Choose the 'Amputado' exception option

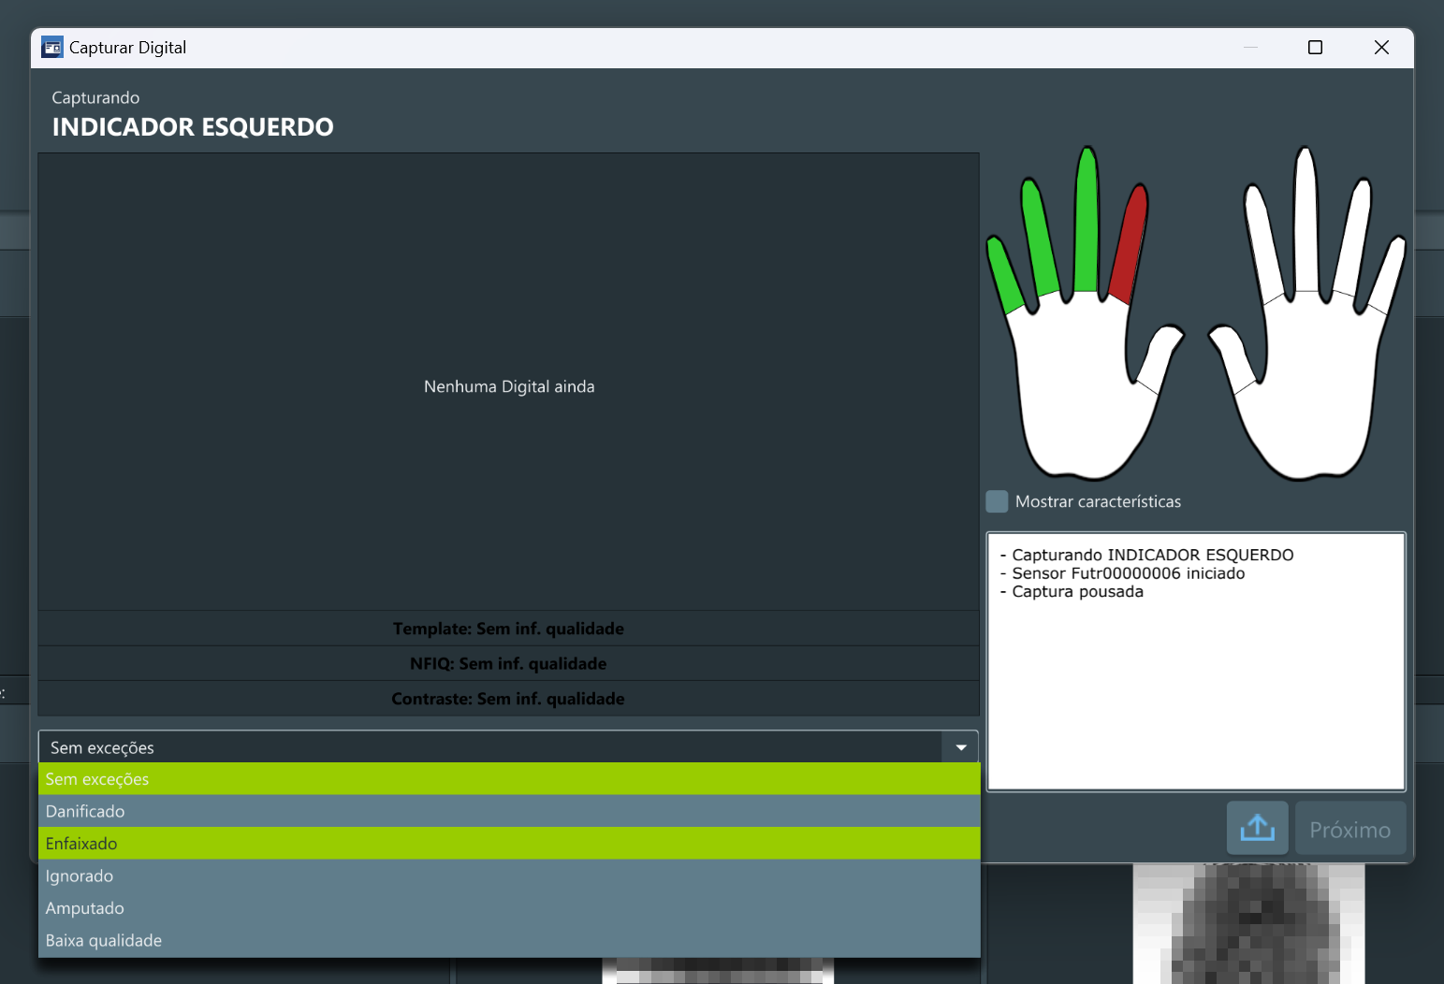(509, 908)
